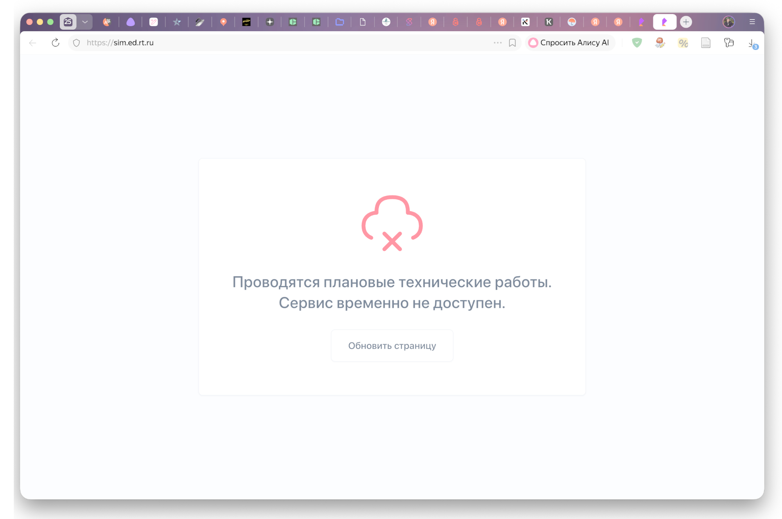Switch to the purple Alice tab
The height and width of the screenshot is (519, 782).
coord(131,22)
